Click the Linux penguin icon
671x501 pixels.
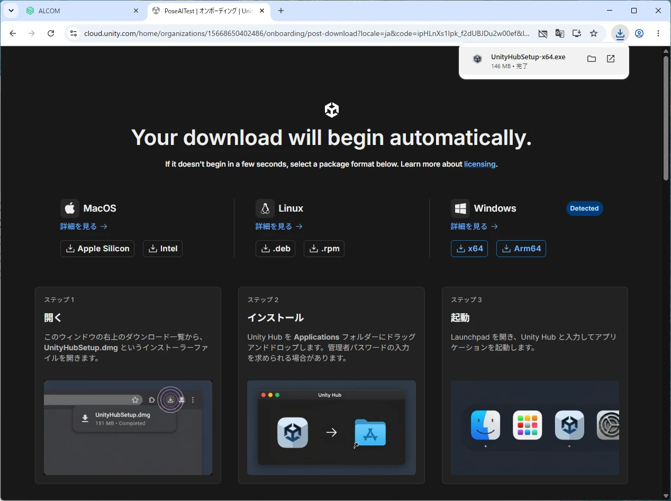pyautogui.click(x=265, y=208)
